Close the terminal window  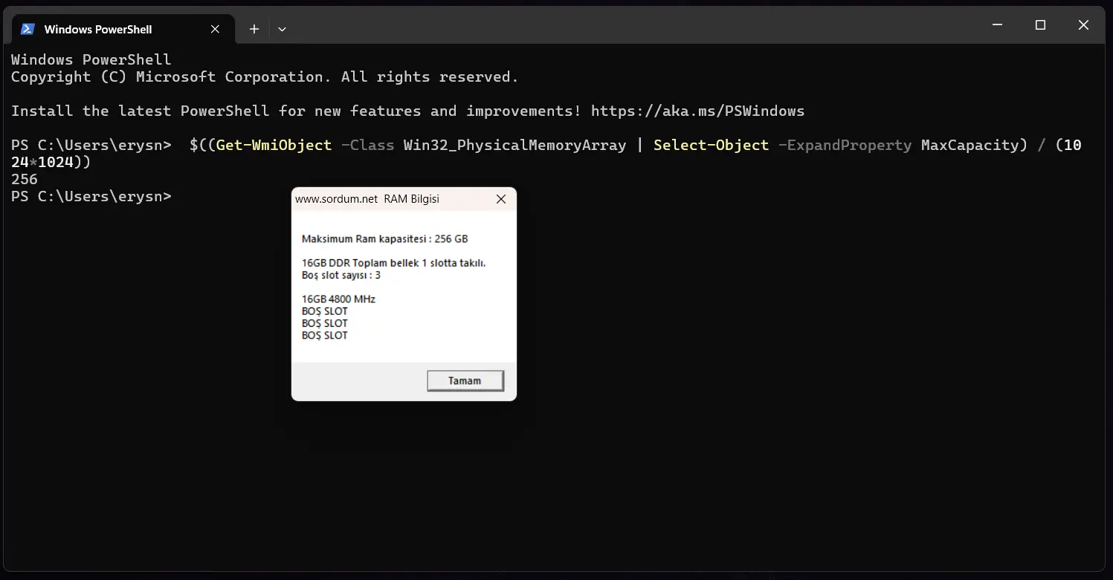coord(1083,25)
